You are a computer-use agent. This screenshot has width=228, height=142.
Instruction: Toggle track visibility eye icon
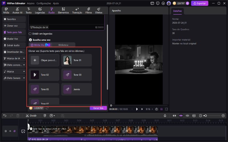pos(10,131)
